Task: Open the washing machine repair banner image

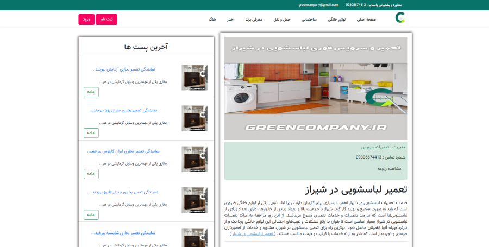Action: 316,88
